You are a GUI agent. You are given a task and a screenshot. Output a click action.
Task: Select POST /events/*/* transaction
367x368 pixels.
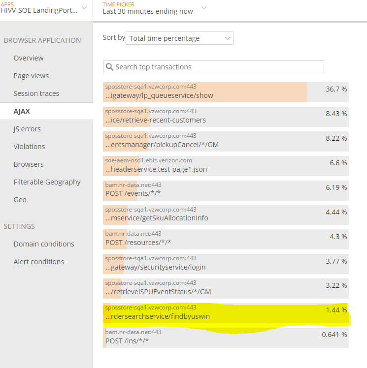[226, 190]
